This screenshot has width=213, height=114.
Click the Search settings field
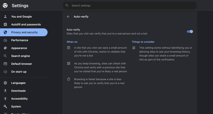coord(132,5)
